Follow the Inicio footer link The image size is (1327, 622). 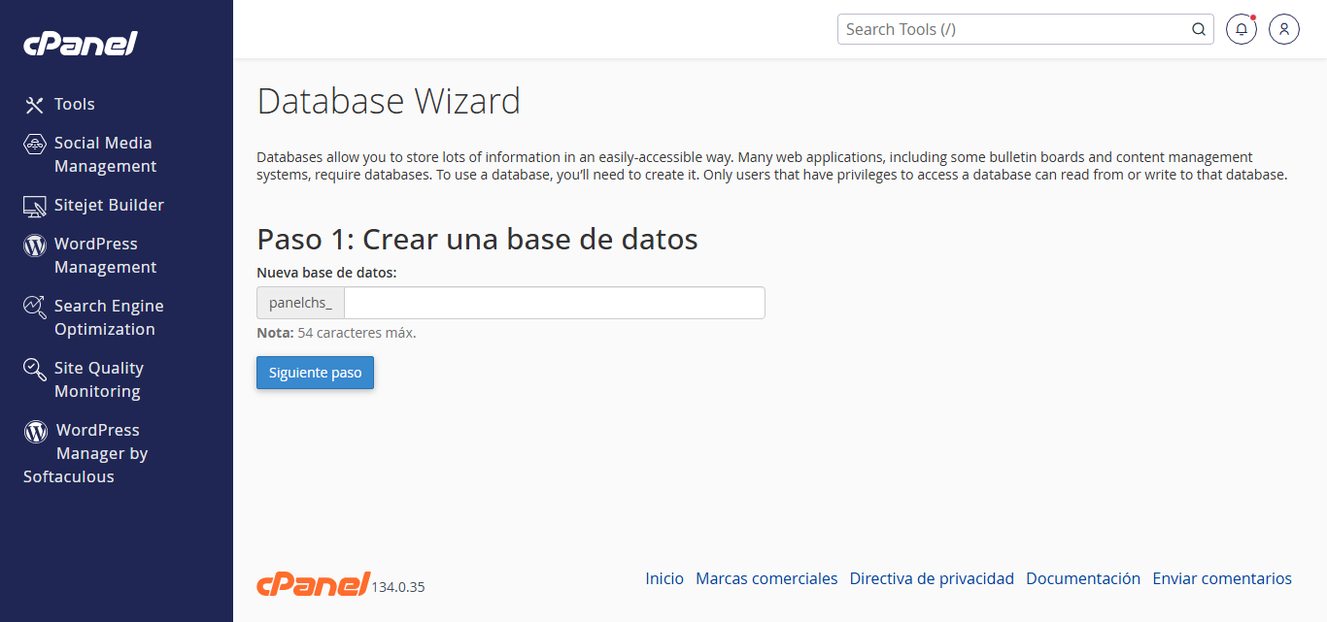[664, 578]
